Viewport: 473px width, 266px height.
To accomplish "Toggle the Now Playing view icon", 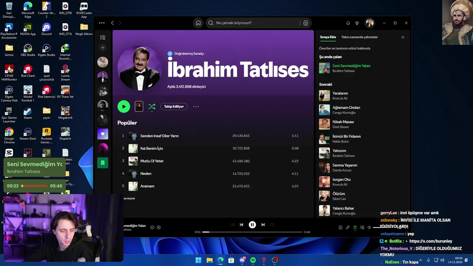I will click(341, 228).
